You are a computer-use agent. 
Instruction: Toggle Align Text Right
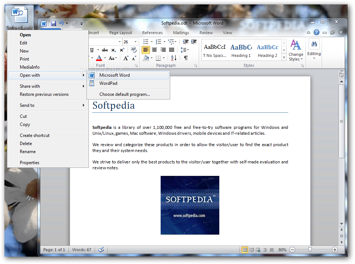click(163, 50)
